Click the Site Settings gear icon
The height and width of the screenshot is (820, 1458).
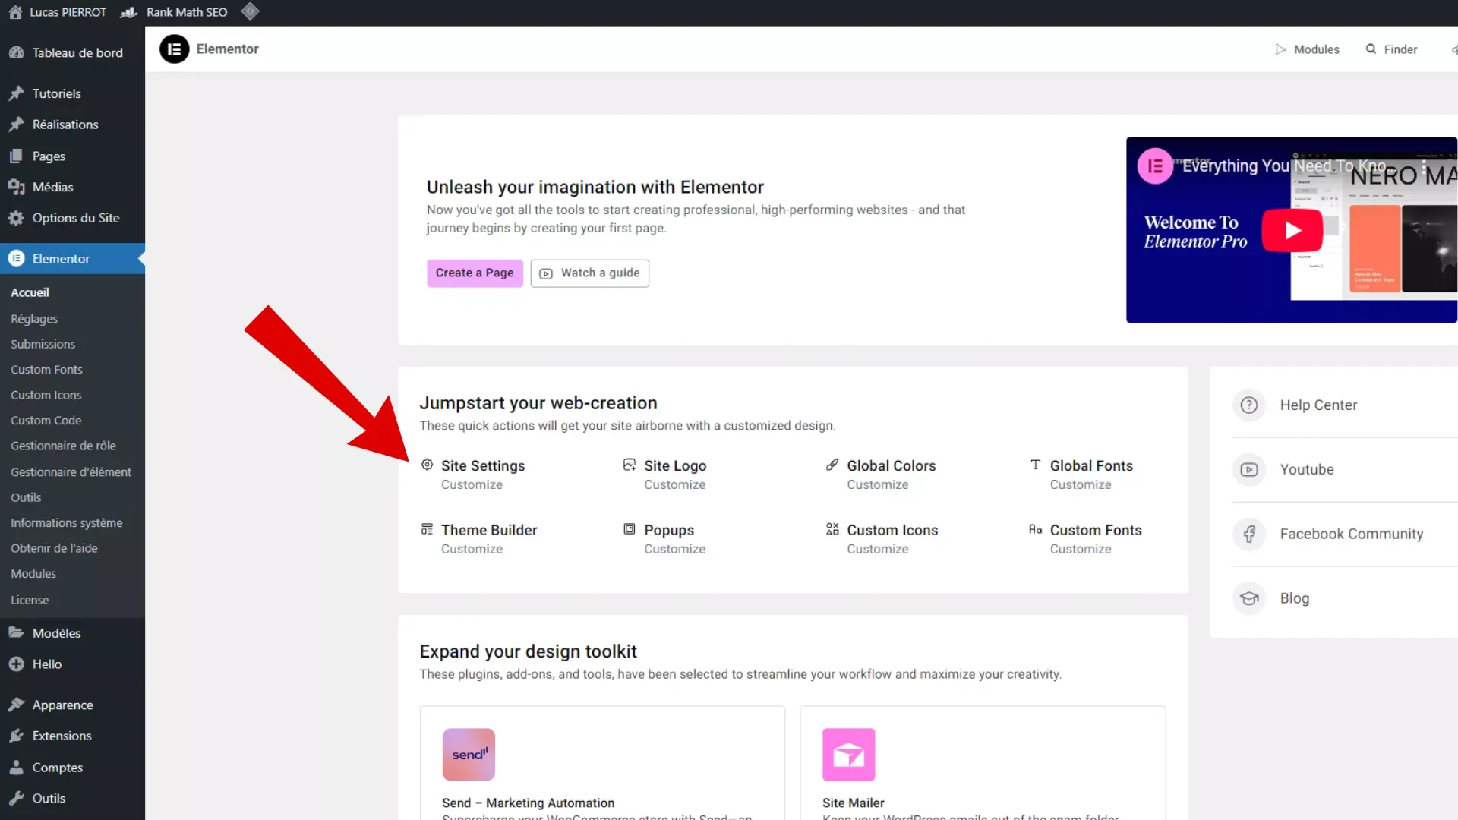point(428,465)
